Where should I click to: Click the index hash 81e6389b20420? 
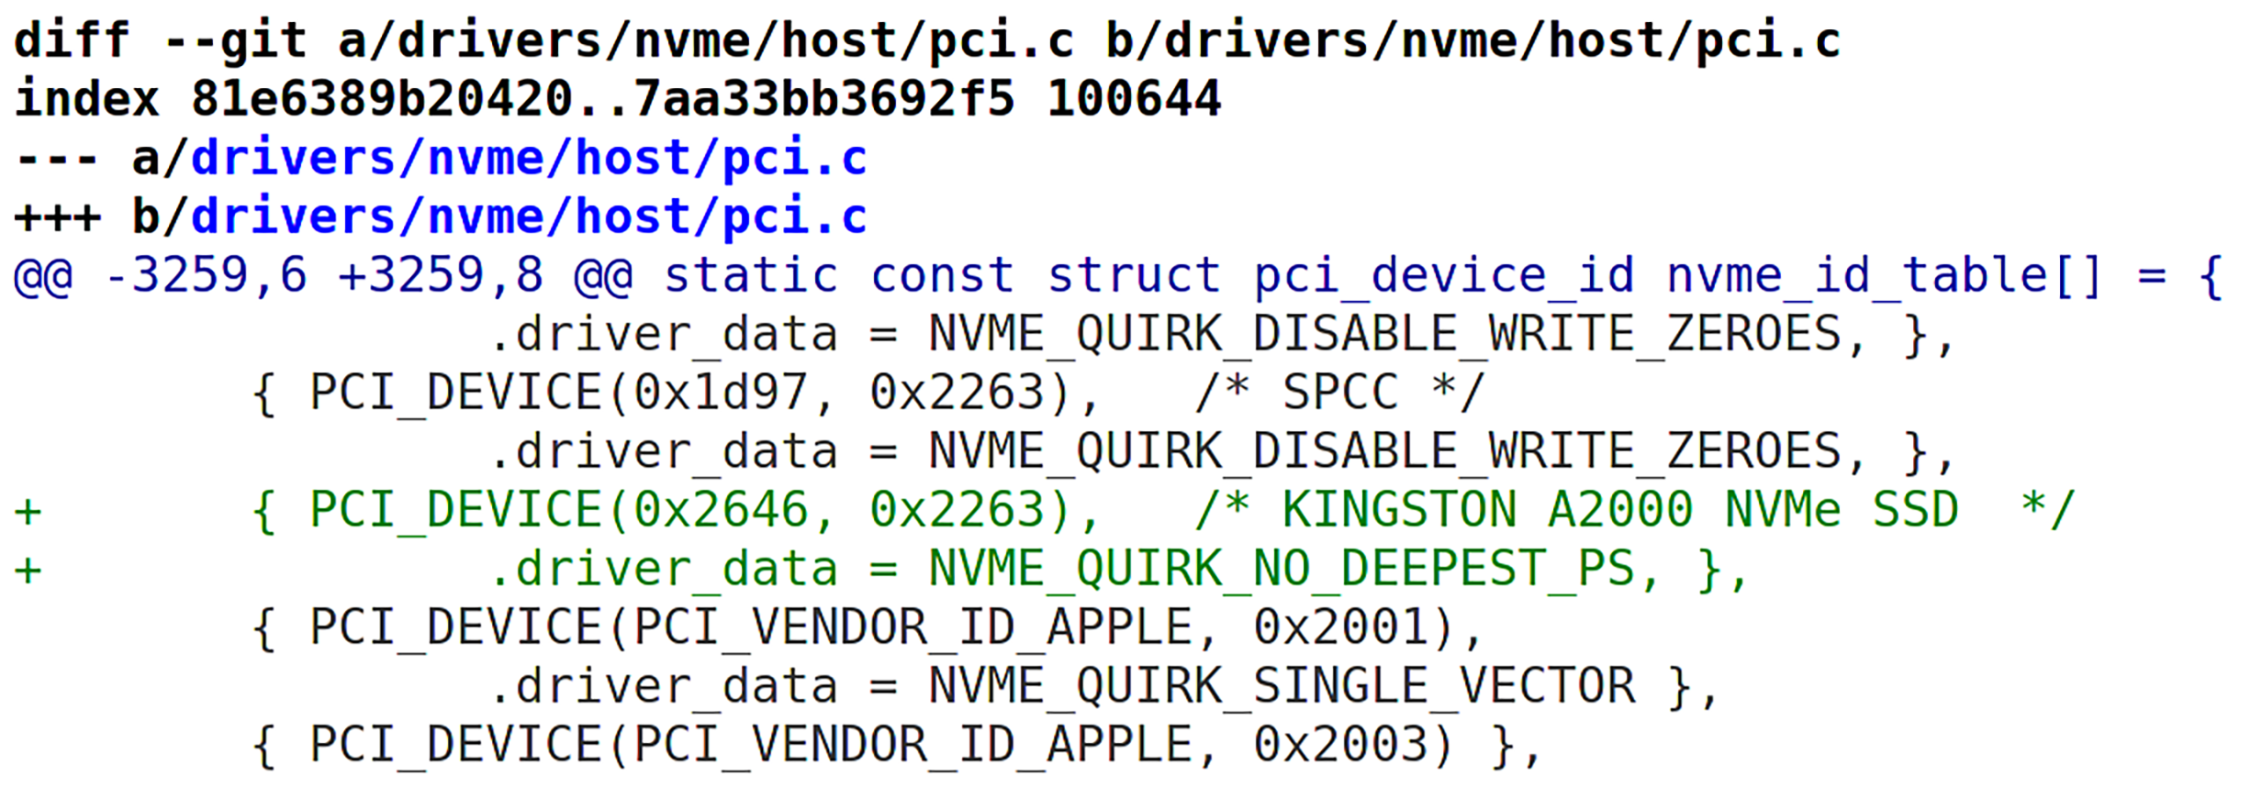[x=381, y=99]
